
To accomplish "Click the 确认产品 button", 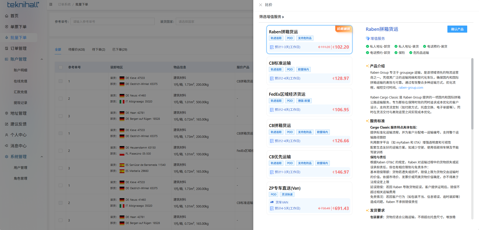I will [457, 29].
